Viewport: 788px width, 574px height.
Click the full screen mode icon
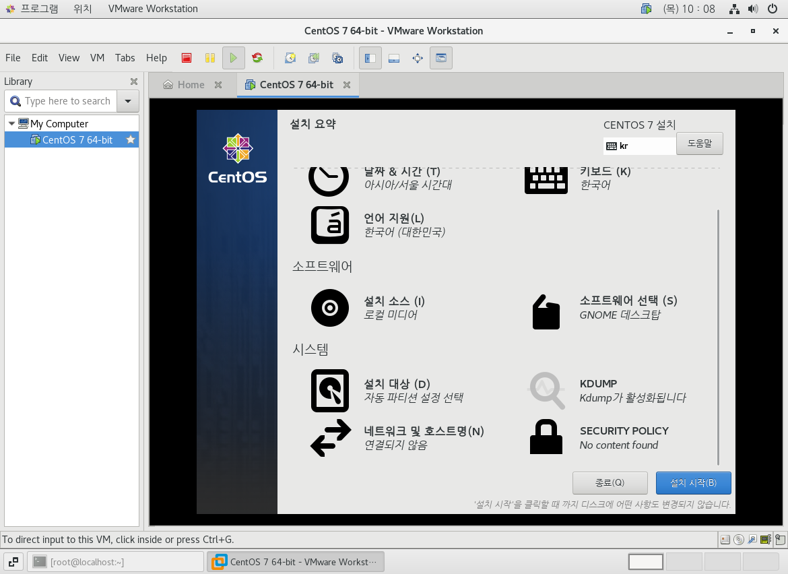point(418,58)
